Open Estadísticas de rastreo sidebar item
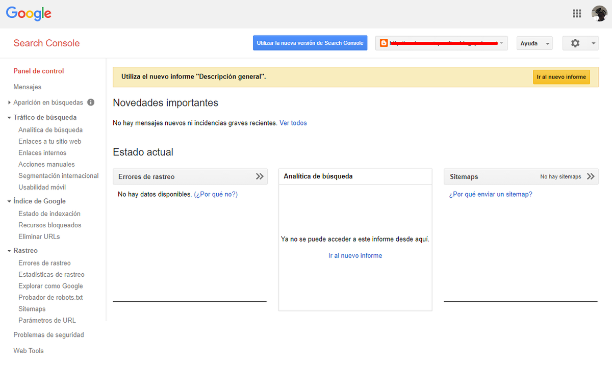 [x=52, y=275]
